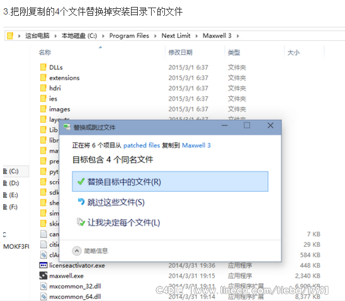Click patched files link in dialog
345x301 pixels.
coord(142,145)
